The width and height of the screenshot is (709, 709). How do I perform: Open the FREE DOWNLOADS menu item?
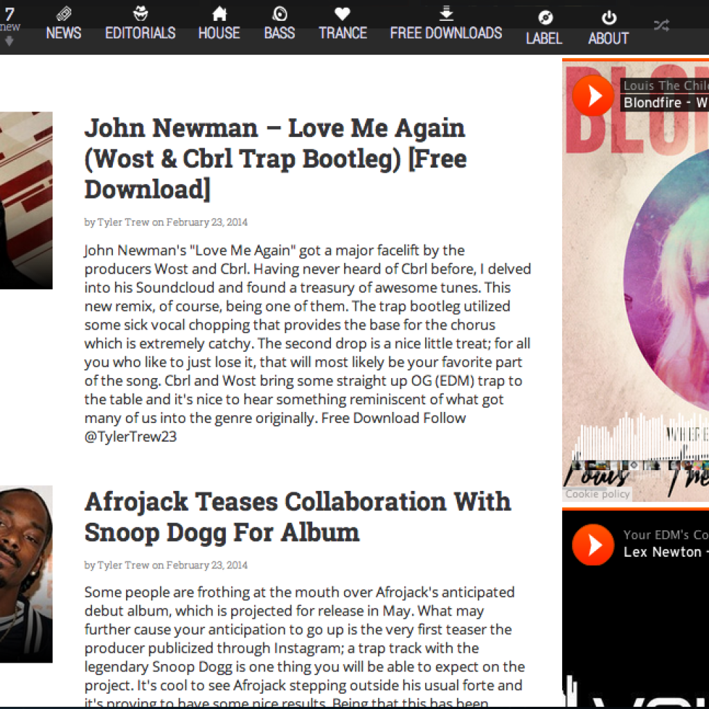446,33
